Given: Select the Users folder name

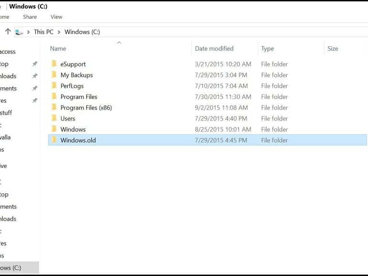Looking at the screenshot, I should point(67,118).
